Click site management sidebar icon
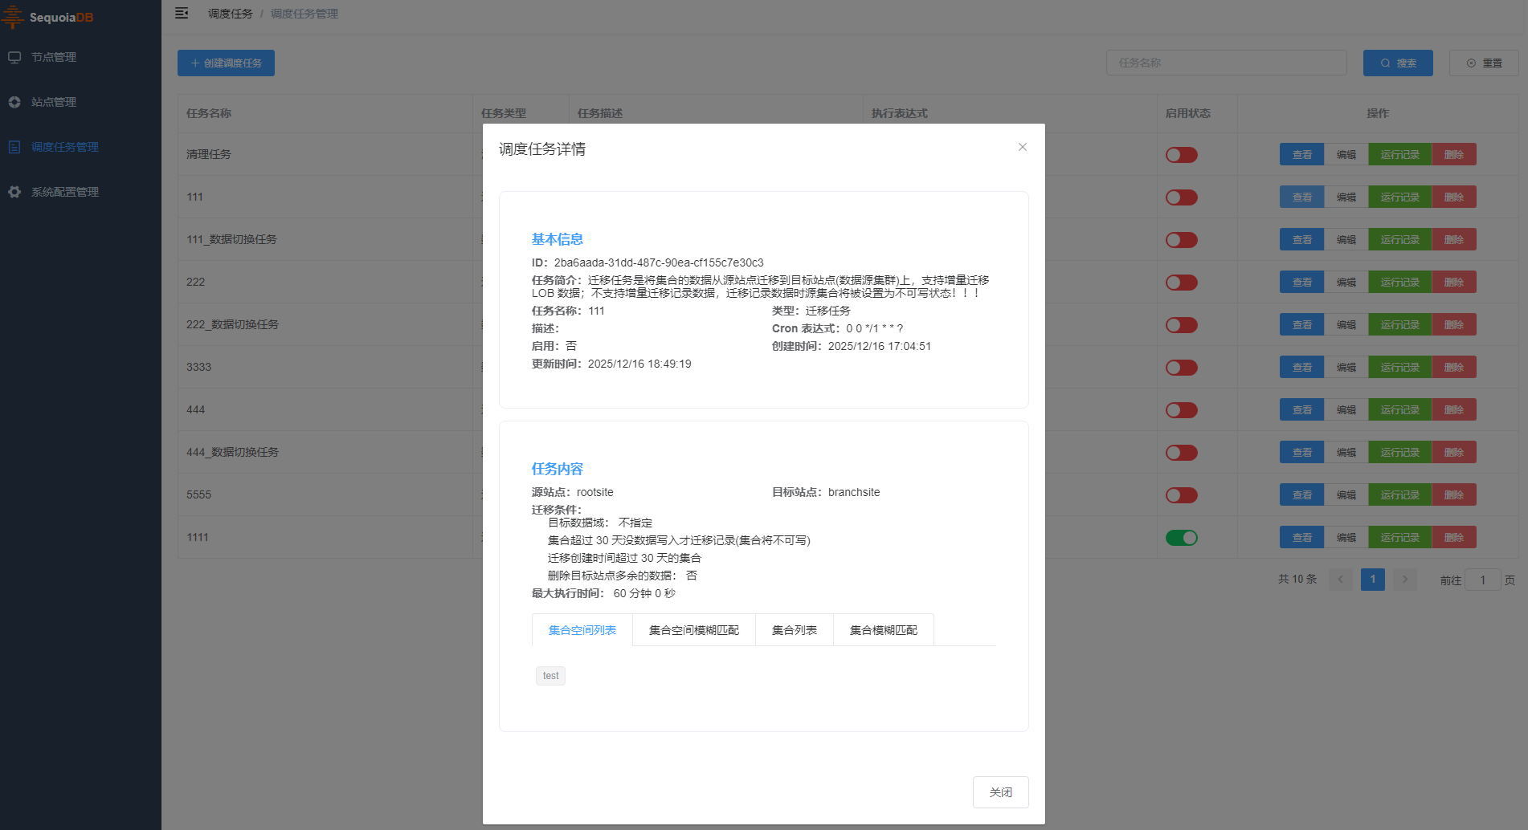Viewport: 1528px width, 830px height. [x=14, y=102]
